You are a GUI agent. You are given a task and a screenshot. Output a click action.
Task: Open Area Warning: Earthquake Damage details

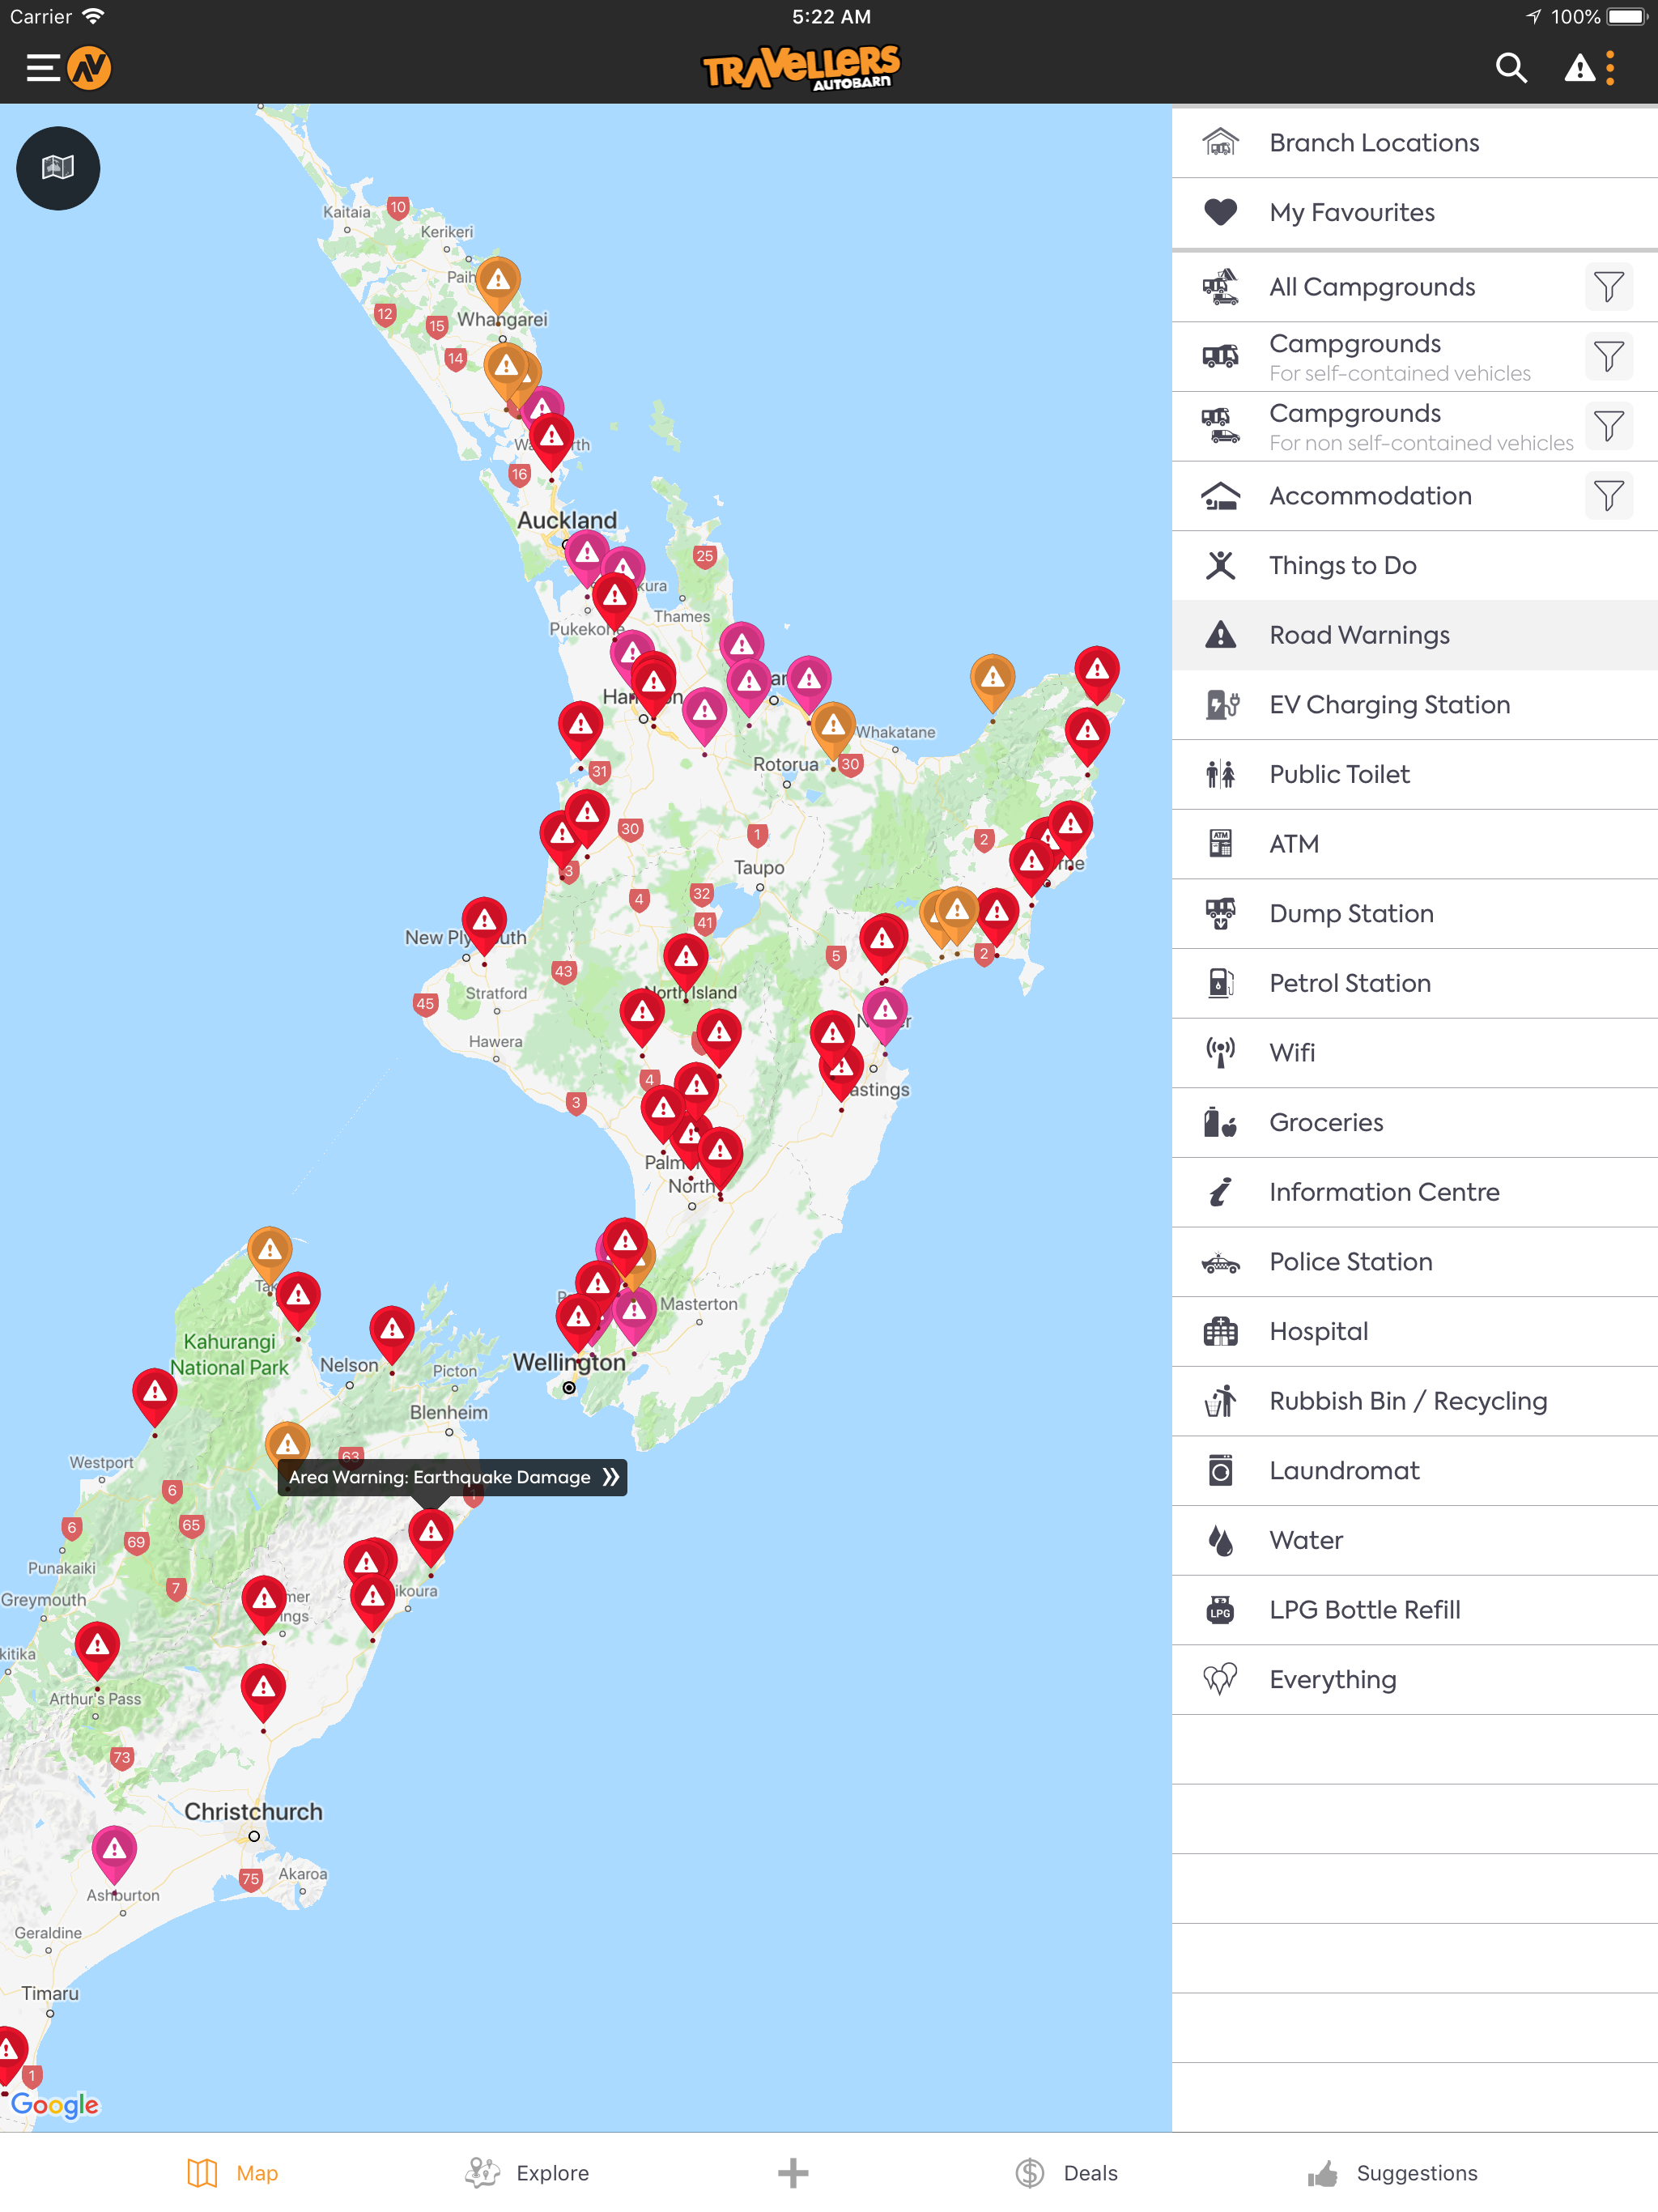click(x=452, y=1477)
